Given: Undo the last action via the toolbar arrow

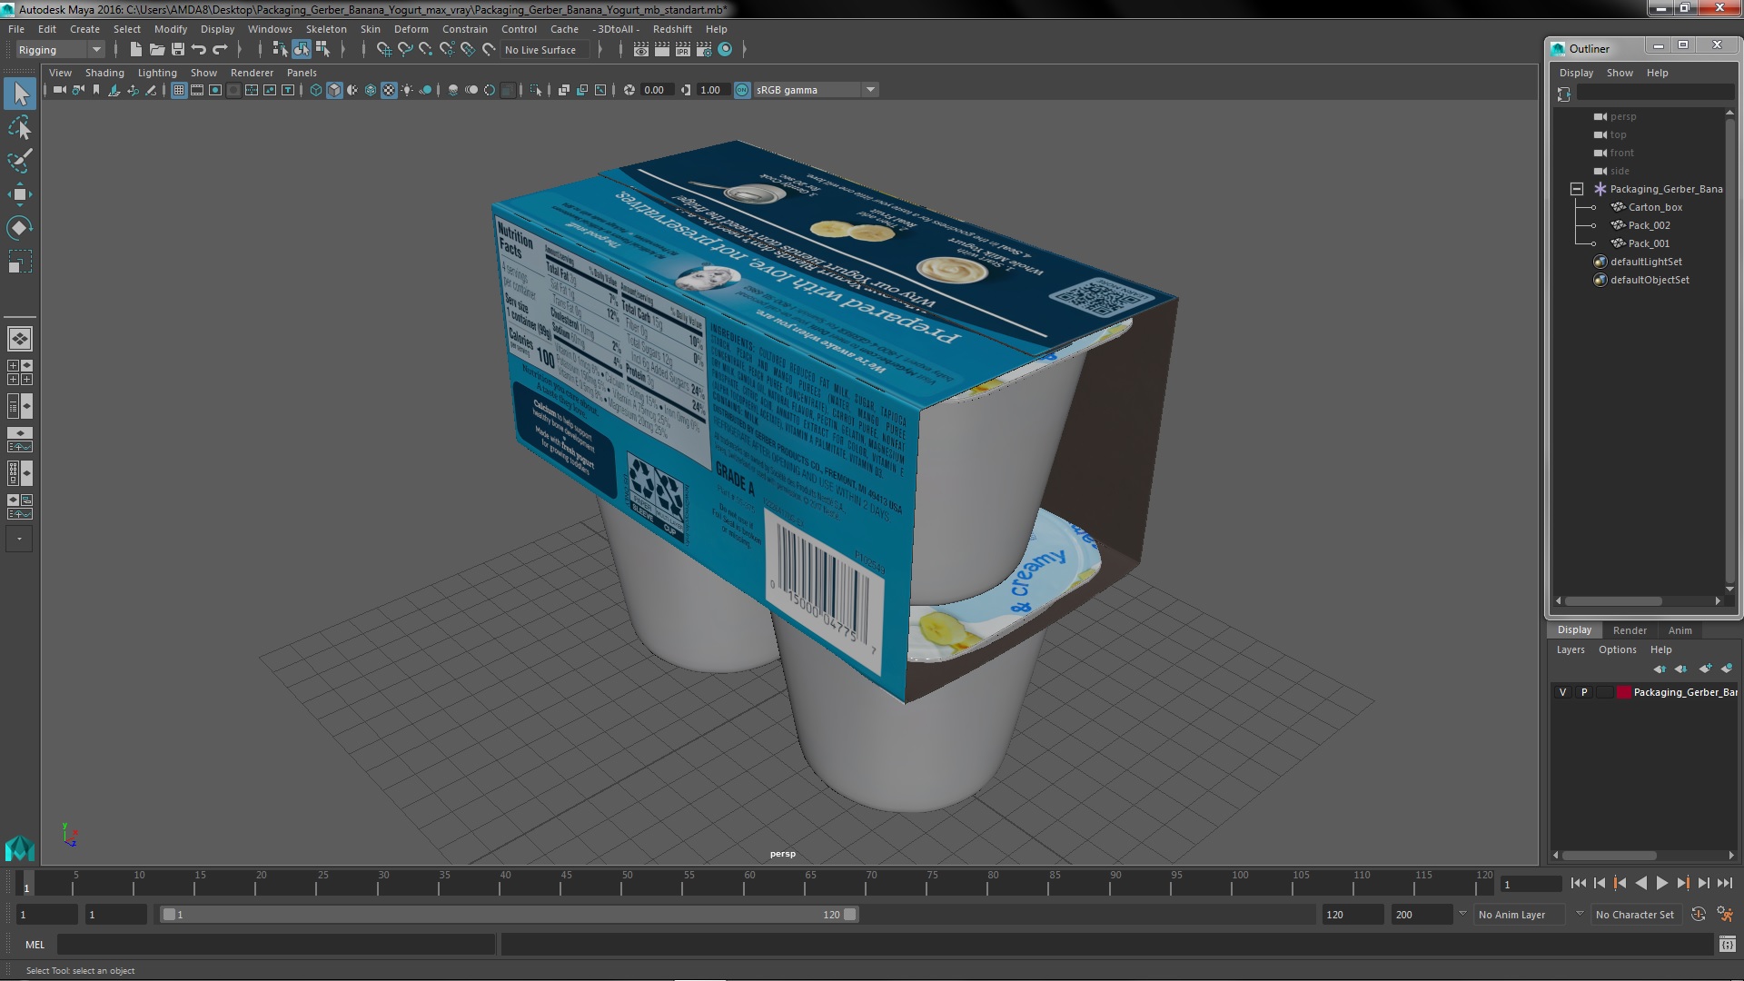Looking at the screenshot, I should pyautogui.click(x=199, y=50).
